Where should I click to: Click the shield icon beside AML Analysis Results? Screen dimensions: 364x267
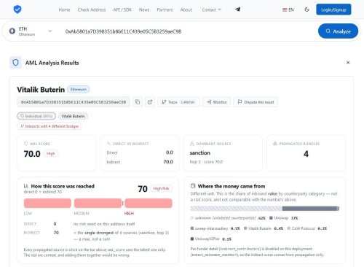pos(15,63)
